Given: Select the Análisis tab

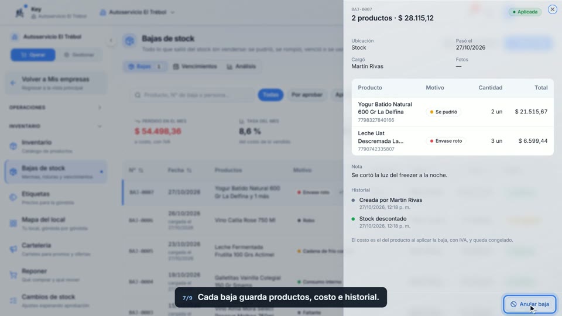Looking at the screenshot, I should click(241, 66).
